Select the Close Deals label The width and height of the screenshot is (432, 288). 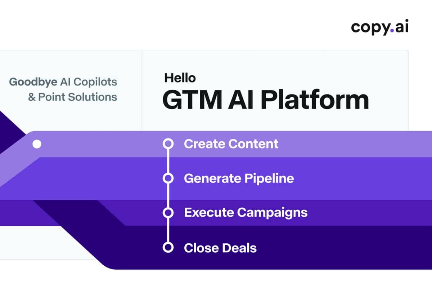(x=220, y=248)
